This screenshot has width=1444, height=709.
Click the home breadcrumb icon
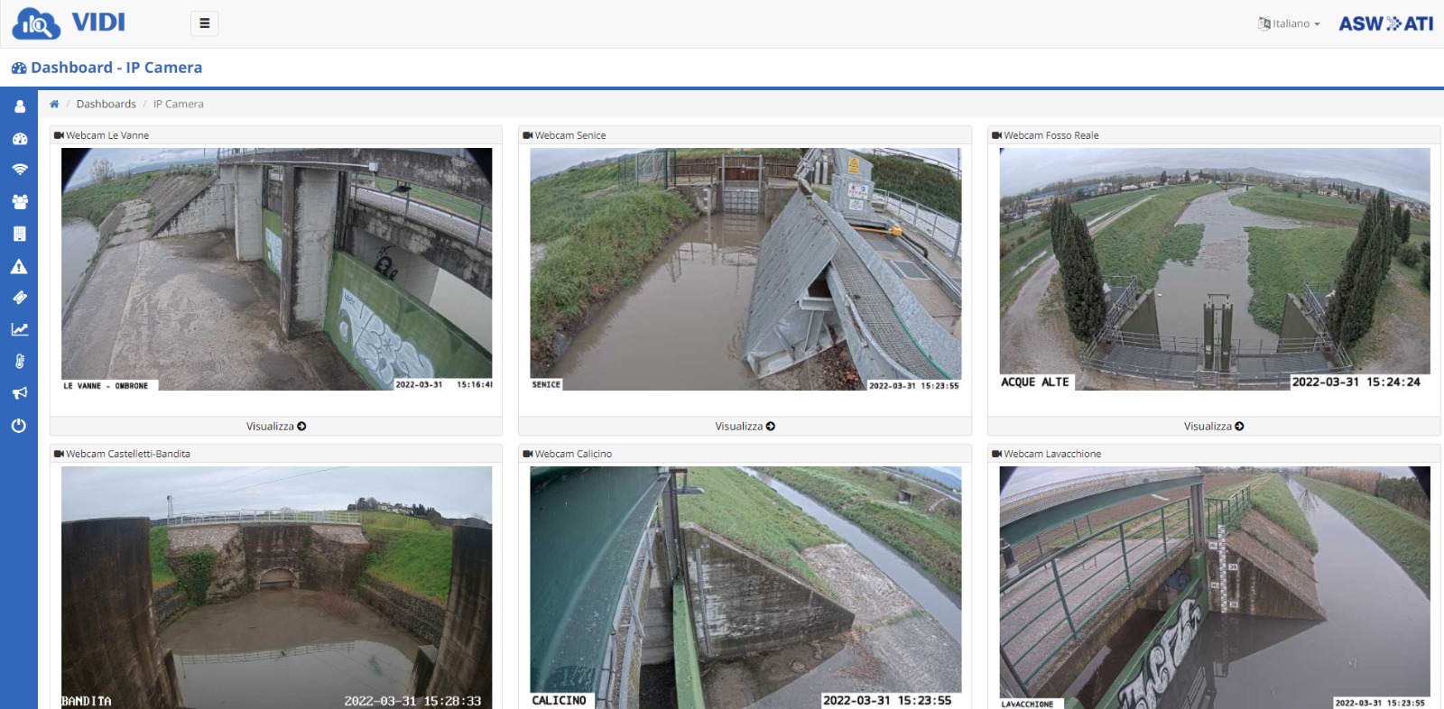click(54, 104)
